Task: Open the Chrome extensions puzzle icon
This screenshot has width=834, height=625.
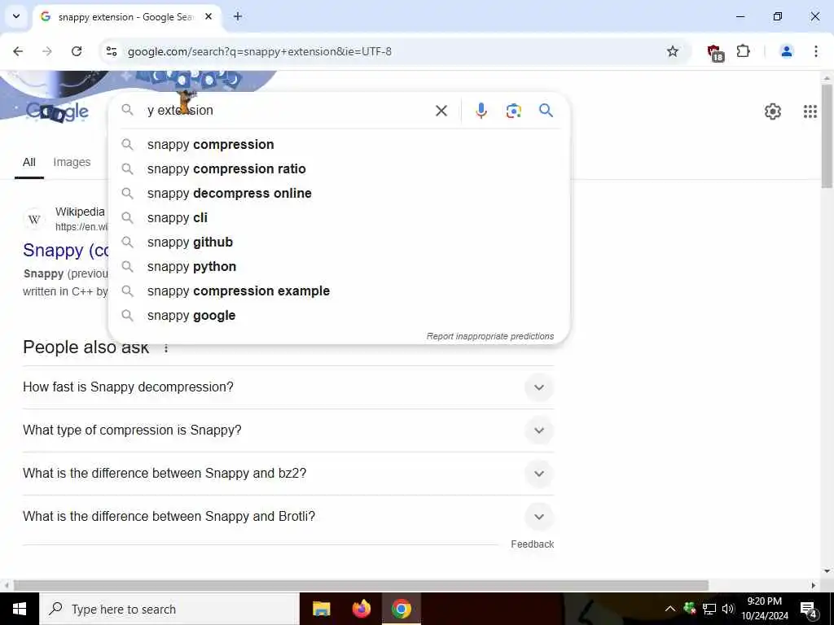Action: (743, 51)
